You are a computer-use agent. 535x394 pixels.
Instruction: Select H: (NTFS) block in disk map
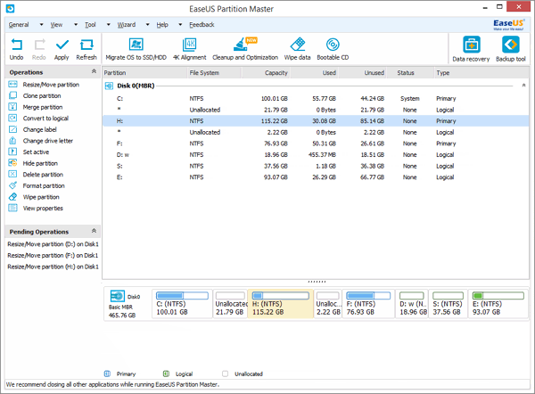281,304
